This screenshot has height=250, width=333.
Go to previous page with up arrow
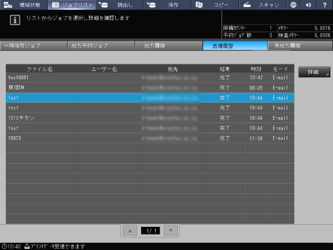pyautogui.click(x=130, y=231)
